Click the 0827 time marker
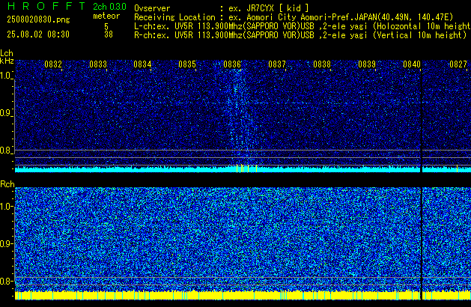This screenshot has height=307, width=471. (x=458, y=64)
